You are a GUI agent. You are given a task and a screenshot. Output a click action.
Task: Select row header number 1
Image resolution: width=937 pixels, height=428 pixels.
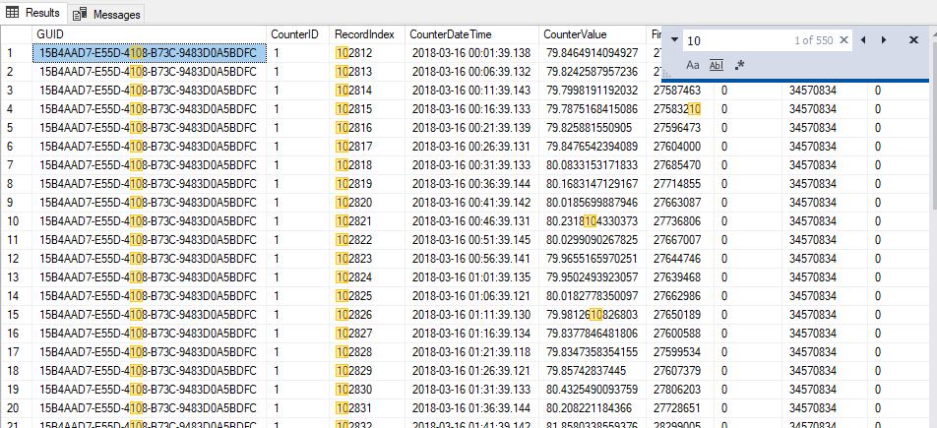click(x=16, y=53)
